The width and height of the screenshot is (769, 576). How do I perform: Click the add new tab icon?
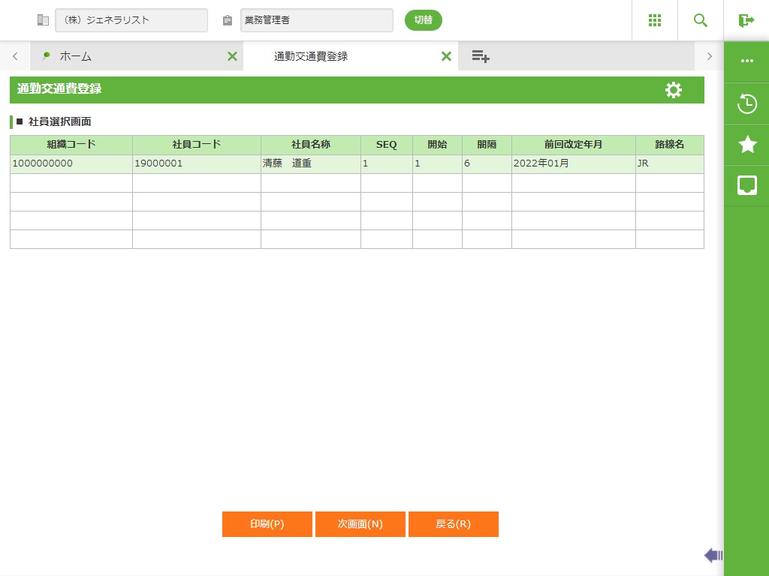[x=481, y=56]
